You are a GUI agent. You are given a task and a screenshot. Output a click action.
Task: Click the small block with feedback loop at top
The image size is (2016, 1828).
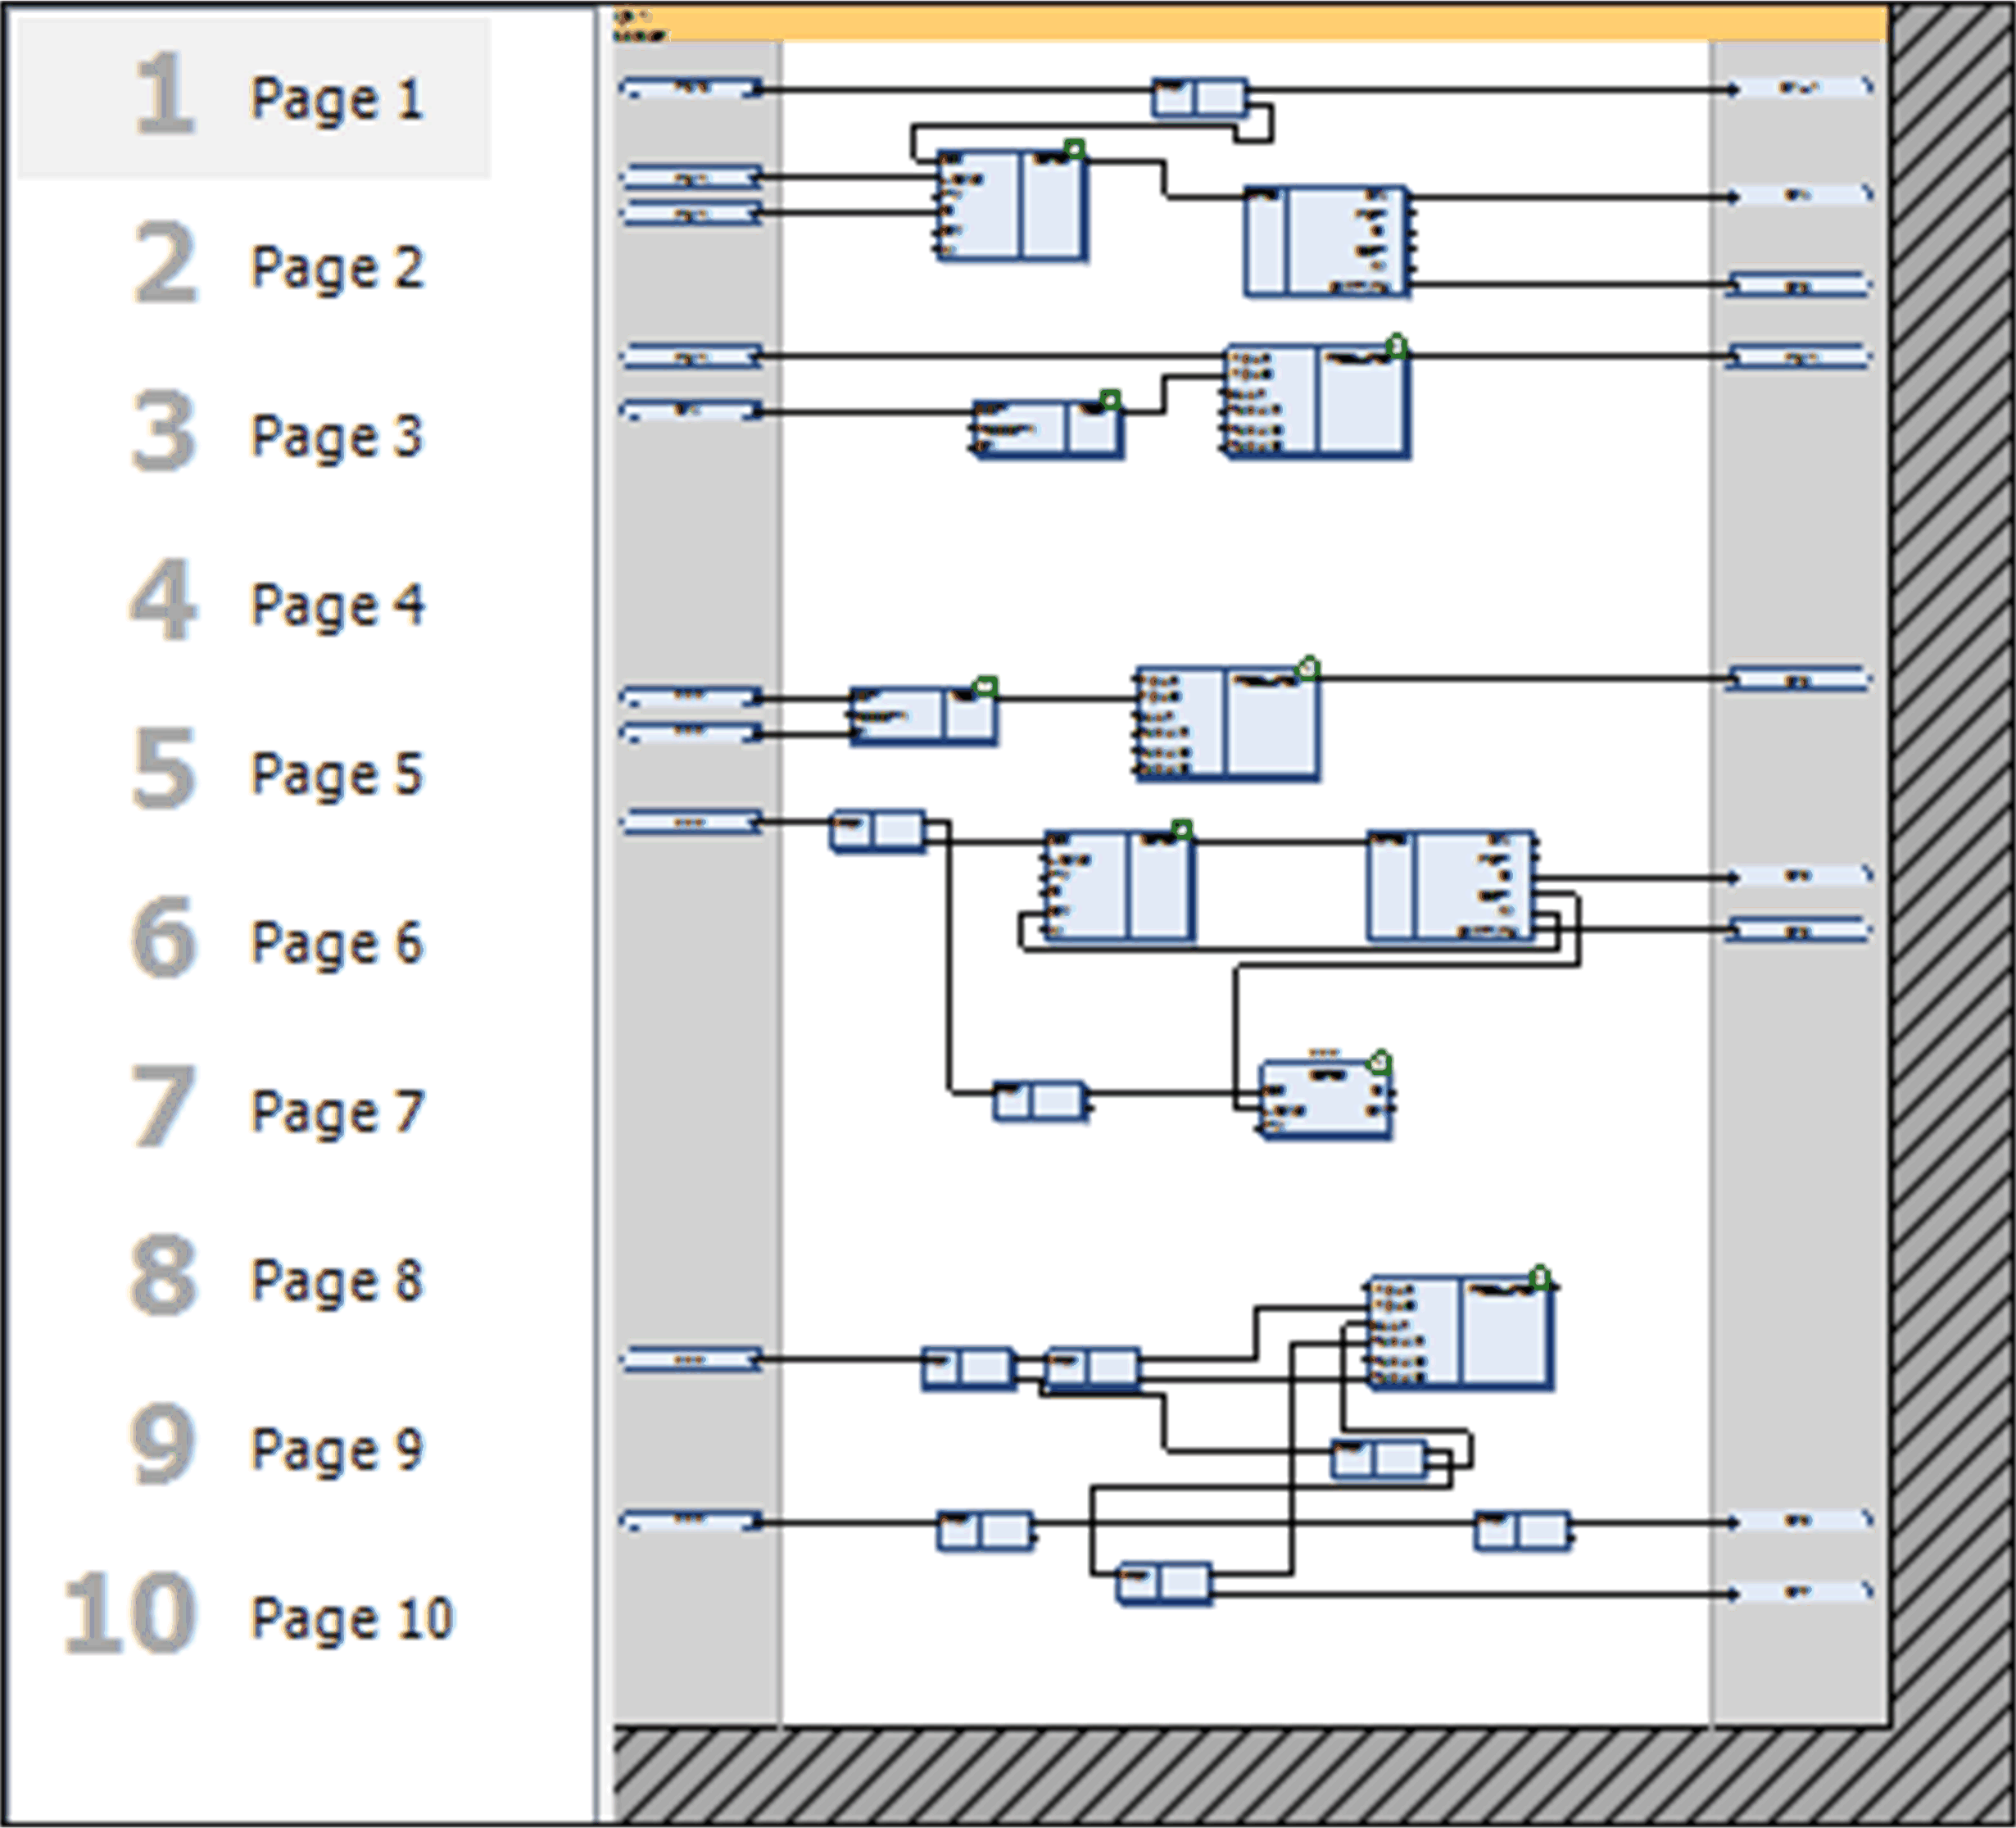point(1199,98)
